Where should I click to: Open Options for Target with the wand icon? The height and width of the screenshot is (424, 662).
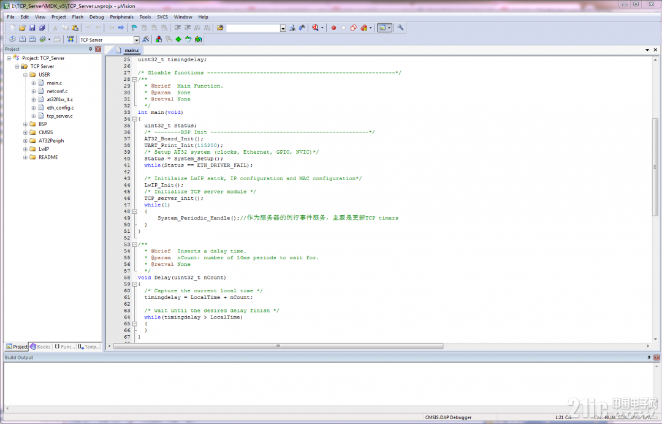(x=146, y=39)
